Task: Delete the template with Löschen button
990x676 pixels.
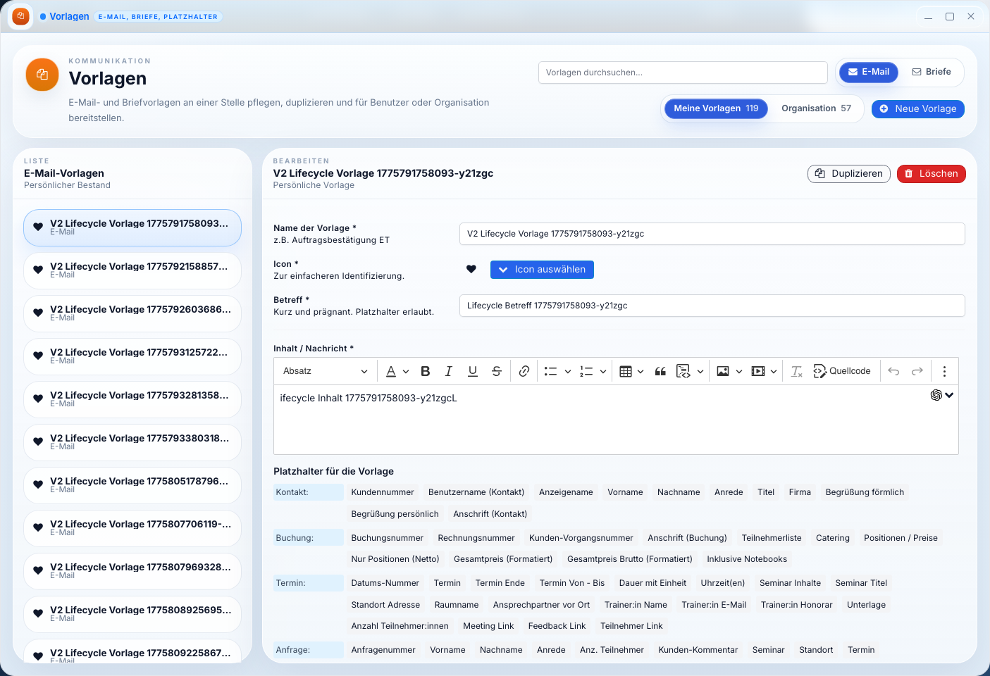Action: (931, 174)
